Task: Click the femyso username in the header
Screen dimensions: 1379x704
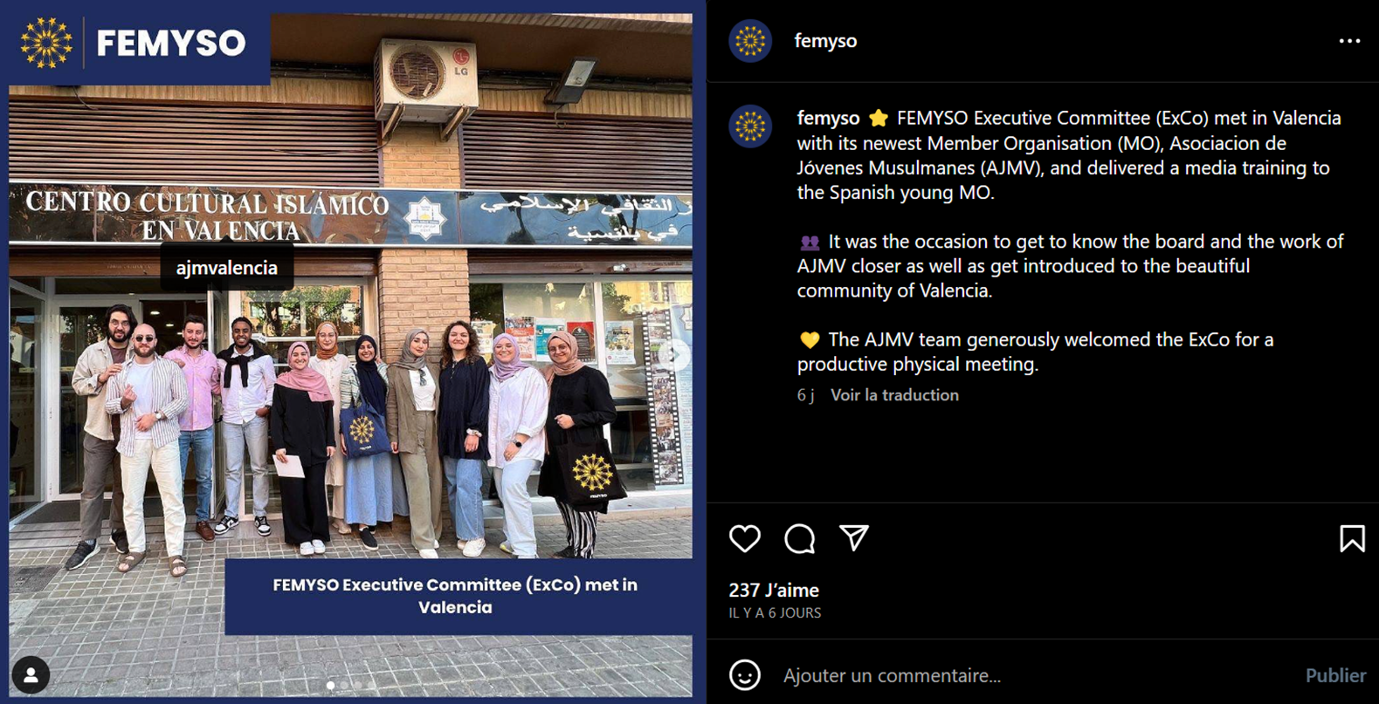Action: [825, 41]
